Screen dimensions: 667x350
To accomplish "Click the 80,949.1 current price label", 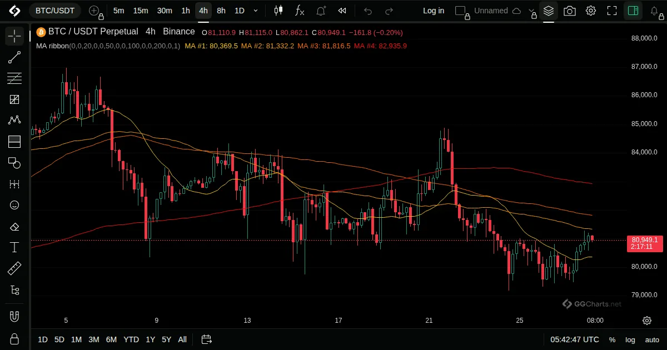I will click(x=645, y=243).
